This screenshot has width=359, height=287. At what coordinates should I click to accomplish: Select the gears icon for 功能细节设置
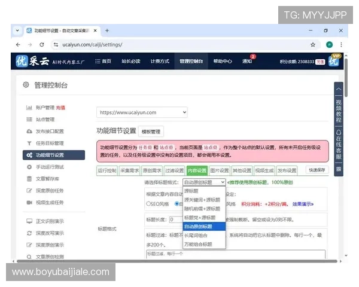[29, 155]
